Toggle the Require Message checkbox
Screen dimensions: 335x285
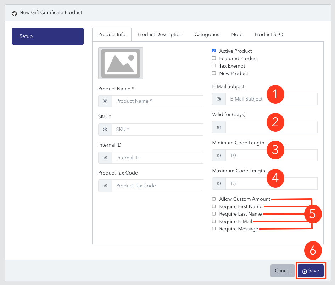coord(214,229)
